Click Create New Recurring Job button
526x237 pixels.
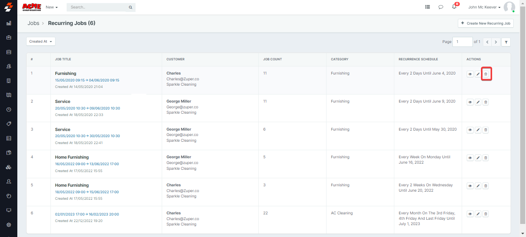pyautogui.click(x=486, y=23)
